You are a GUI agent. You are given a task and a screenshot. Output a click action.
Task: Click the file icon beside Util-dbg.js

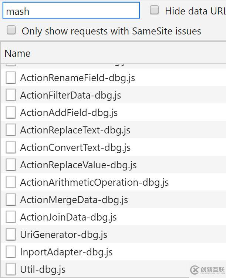tap(11, 269)
